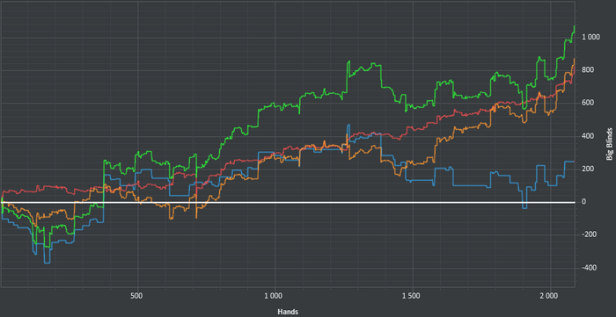Click the 2 000 x-axis label

pyautogui.click(x=549, y=295)
